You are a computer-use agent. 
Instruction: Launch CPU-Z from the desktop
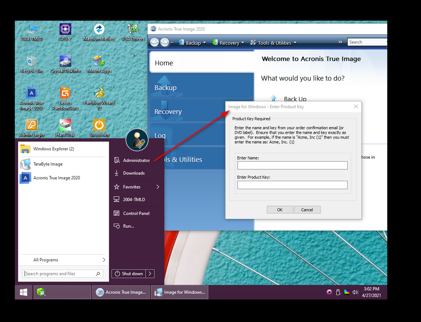point(65,33)
